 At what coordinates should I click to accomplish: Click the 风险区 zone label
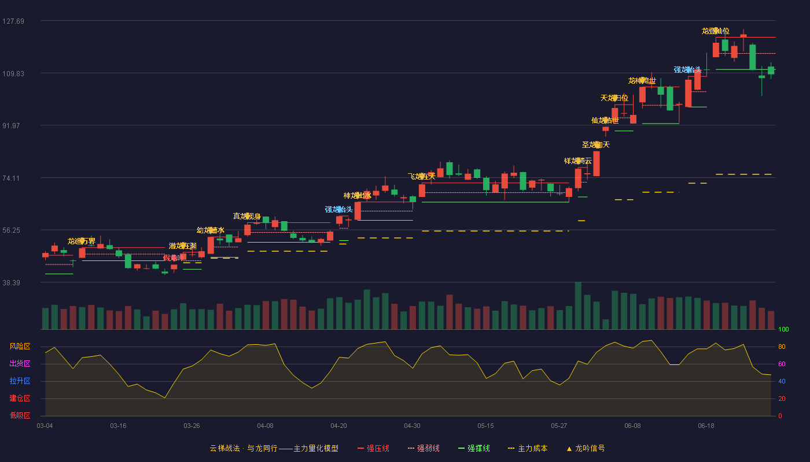coord(20,346)
